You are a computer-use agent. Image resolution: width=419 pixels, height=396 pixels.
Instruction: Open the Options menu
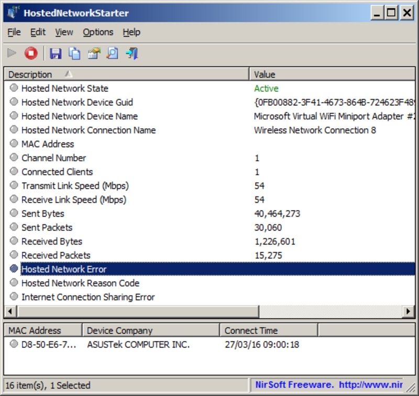pyautogui.click(x=98, y=32)
